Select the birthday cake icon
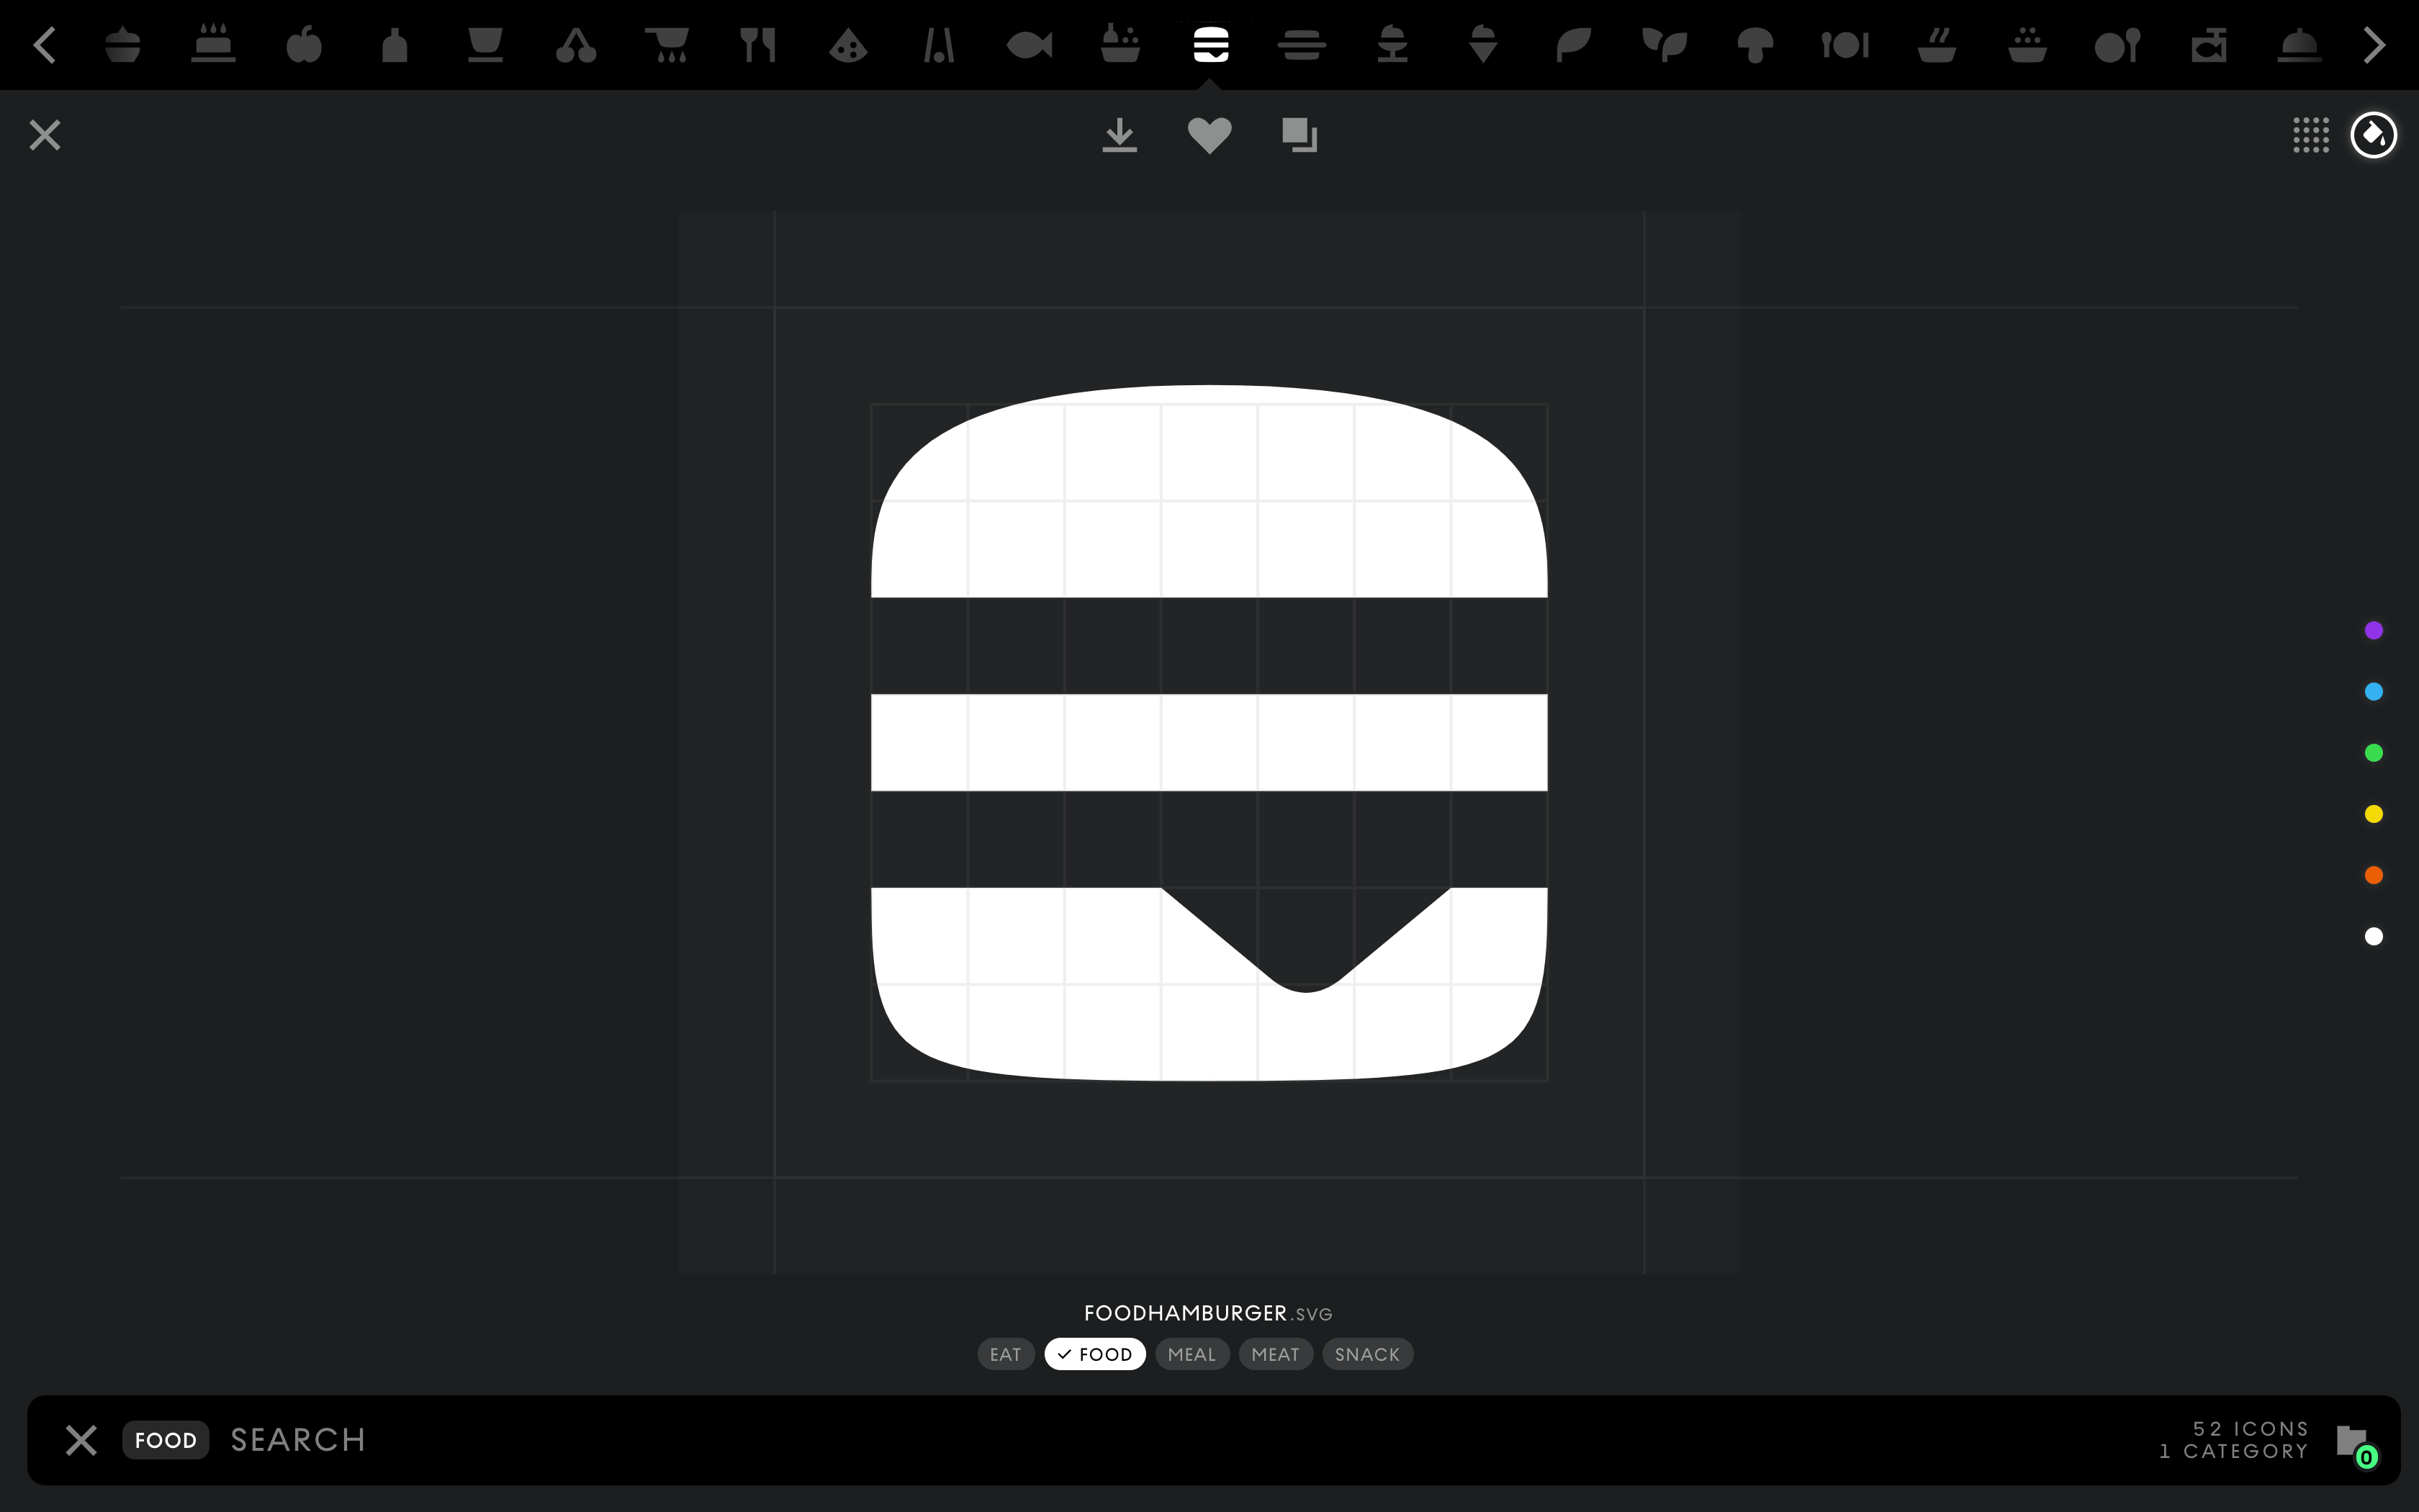 (x=213, y=45)
